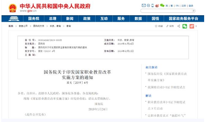209x122 pixels.
Task: Click the search magnifier icon
Action: (194, 11)
